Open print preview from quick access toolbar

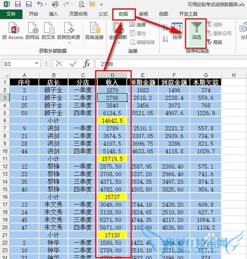tap(82, 4)
